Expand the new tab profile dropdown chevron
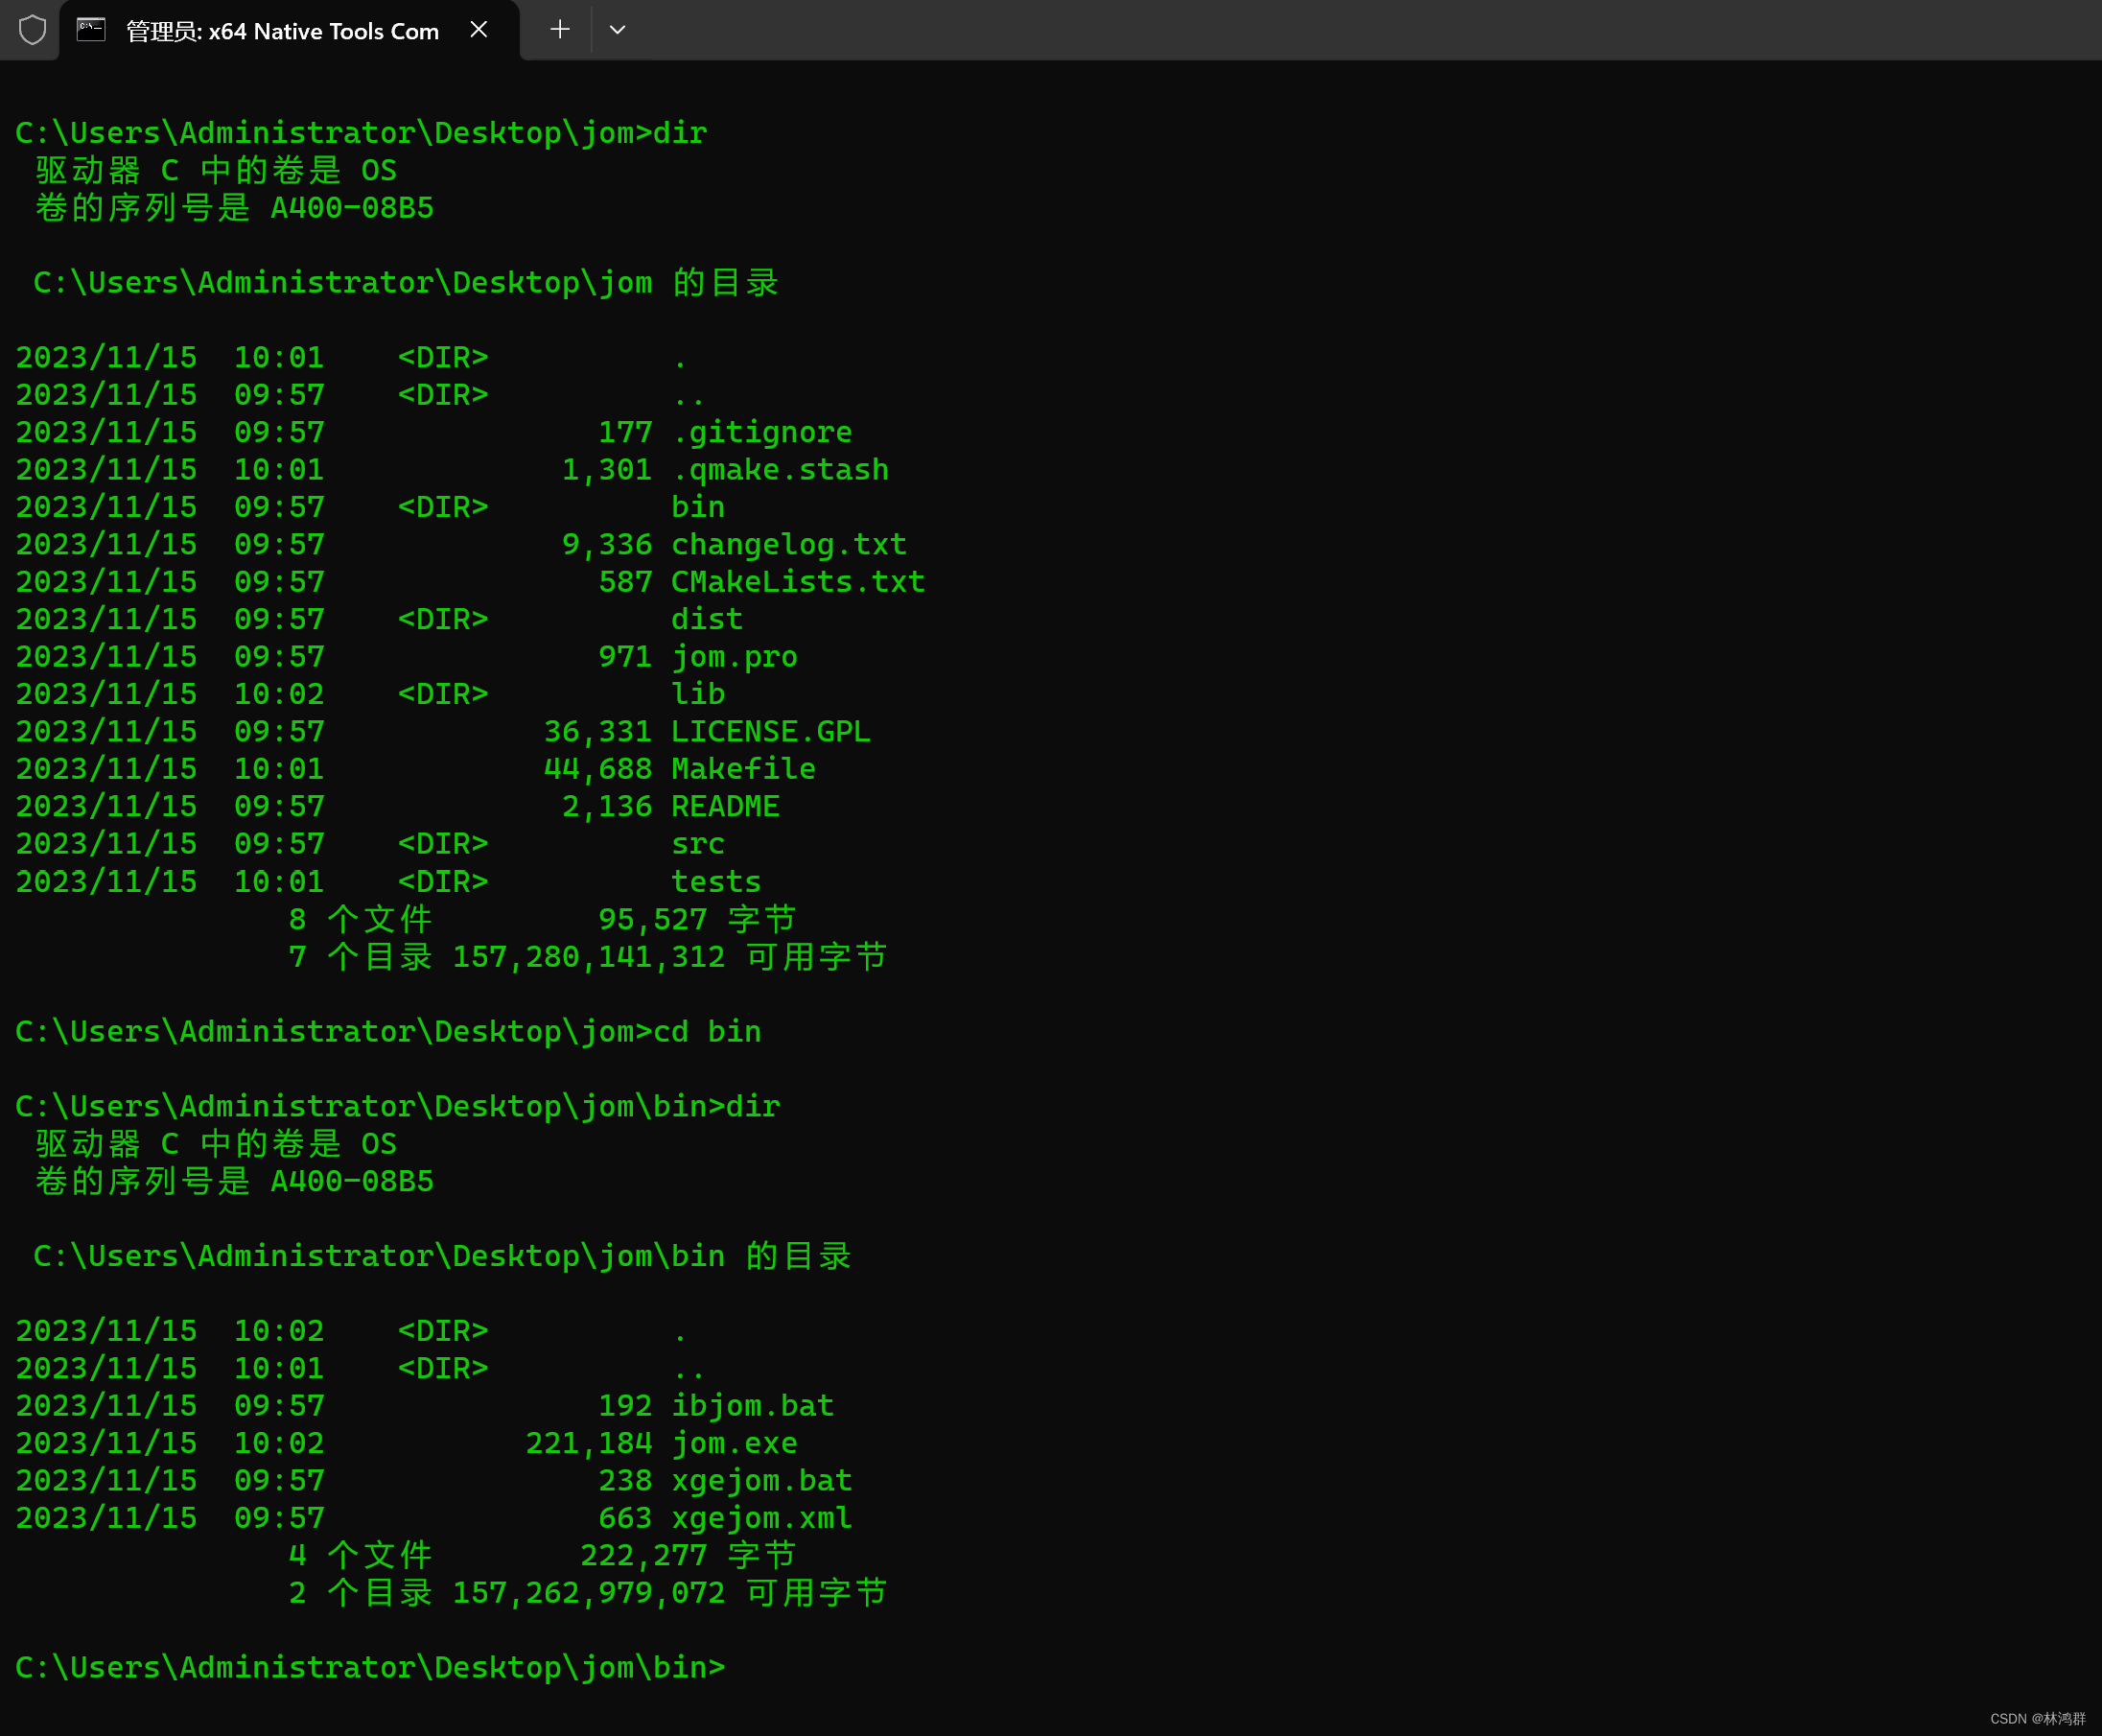2102x1736 pixels. 617,30
